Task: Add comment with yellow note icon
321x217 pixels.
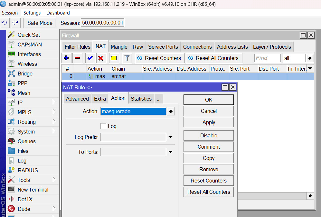Action: pyautogui.click(x=114, y=58)
